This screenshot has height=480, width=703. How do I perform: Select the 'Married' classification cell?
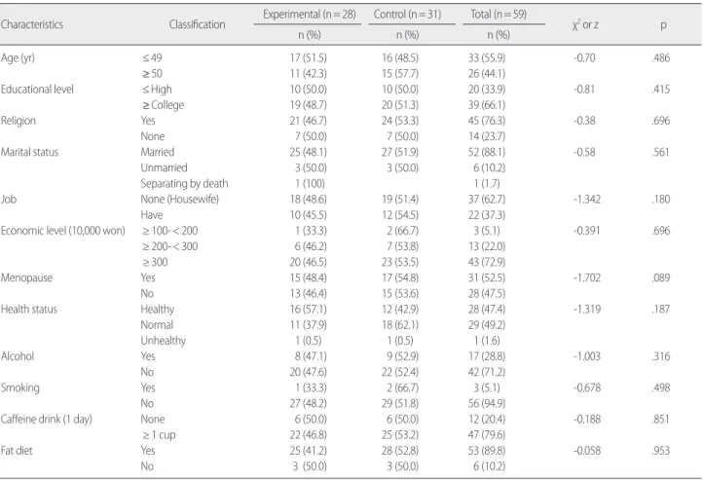point(158,152)
